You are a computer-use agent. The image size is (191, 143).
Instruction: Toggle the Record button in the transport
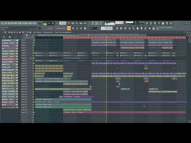[57, 23]
